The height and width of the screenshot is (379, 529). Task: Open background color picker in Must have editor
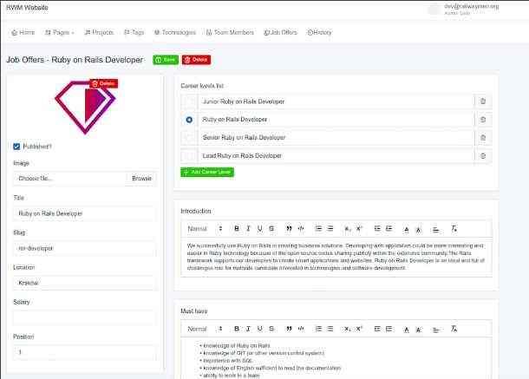tap(418, 330)
